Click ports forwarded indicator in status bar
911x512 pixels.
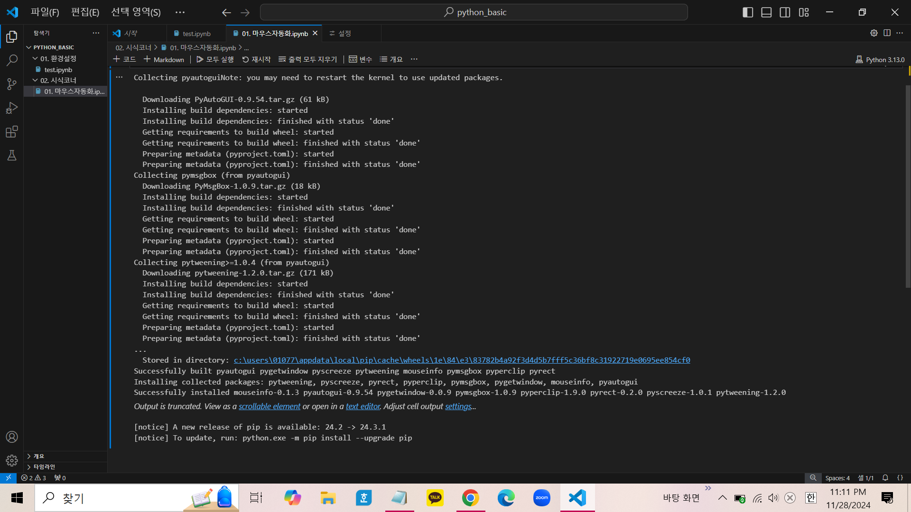click(60, 478)
